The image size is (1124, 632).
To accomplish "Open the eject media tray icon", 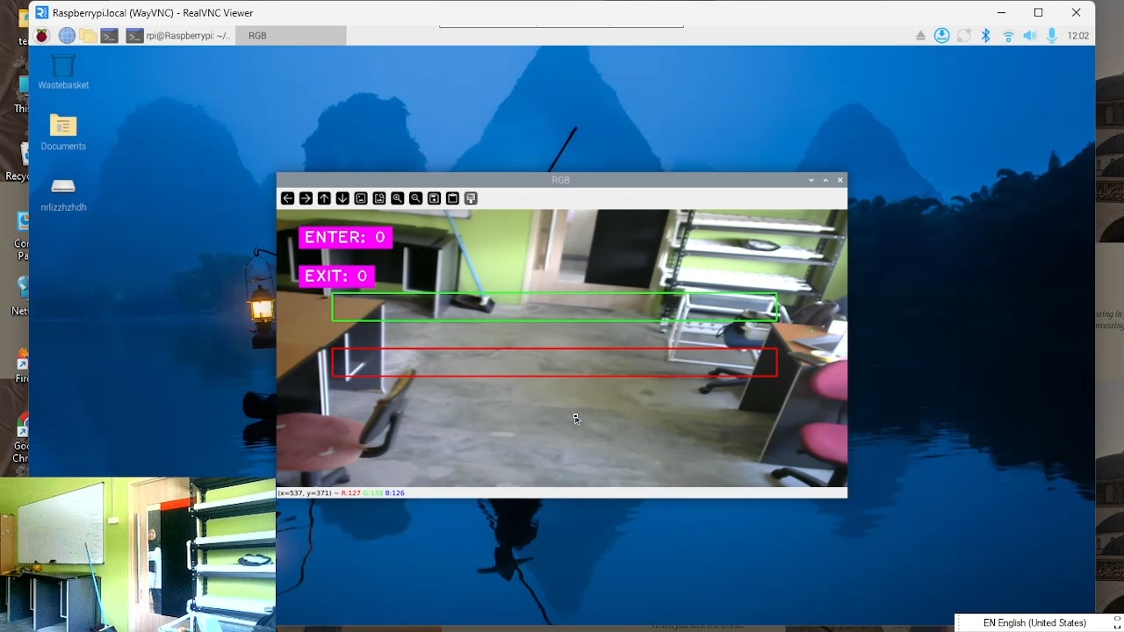I will click(x=920, y=36).
